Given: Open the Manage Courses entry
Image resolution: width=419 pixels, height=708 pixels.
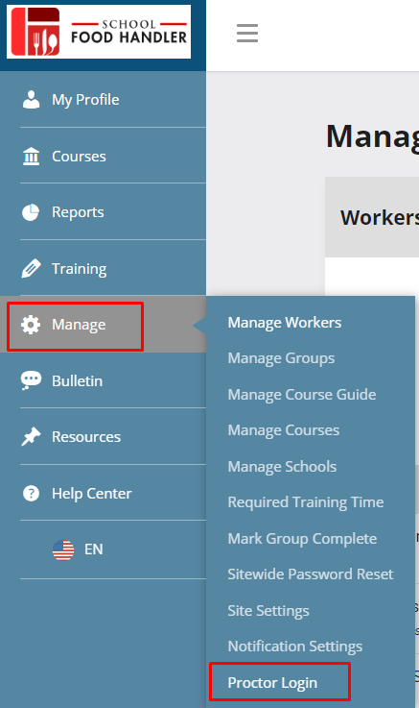Looking at the screenshot, I should click(284, 430).
